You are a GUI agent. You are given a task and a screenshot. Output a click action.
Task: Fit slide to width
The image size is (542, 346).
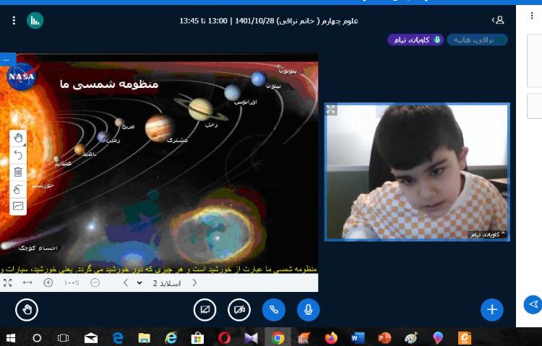(27, 283)
